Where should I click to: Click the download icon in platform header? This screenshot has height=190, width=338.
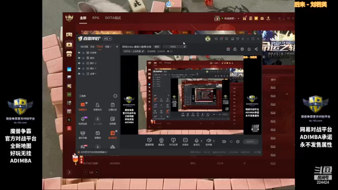point(268,18)
